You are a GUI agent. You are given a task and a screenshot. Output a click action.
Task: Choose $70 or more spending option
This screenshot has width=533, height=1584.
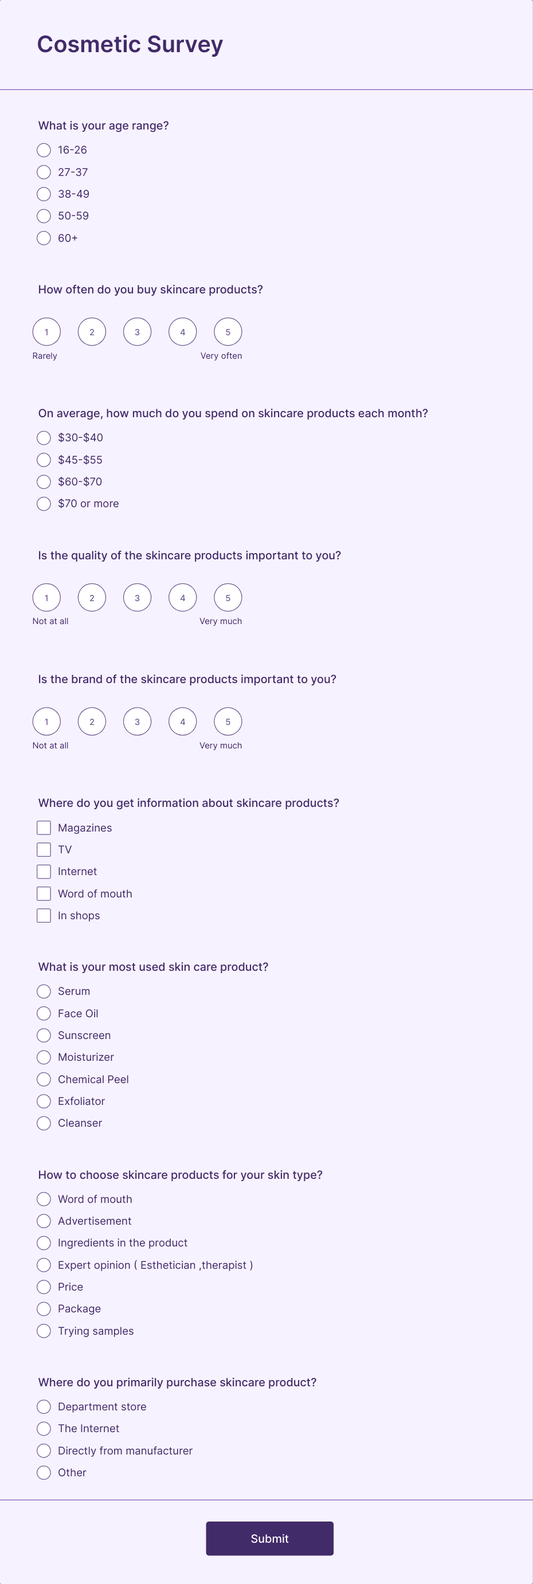point(44,504)
